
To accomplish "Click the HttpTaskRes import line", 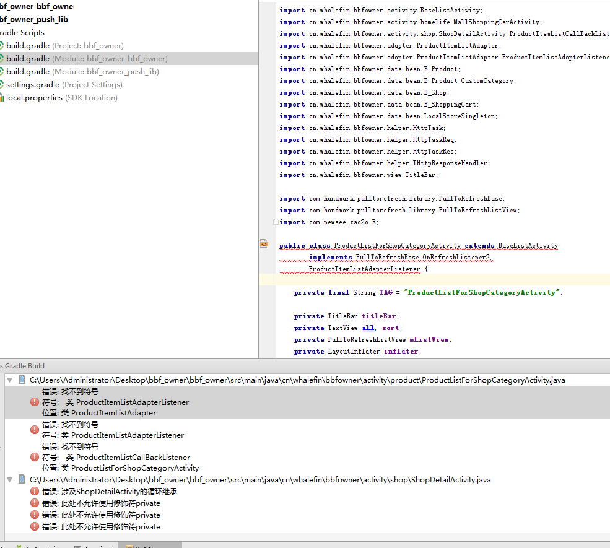I will [368, 151].
